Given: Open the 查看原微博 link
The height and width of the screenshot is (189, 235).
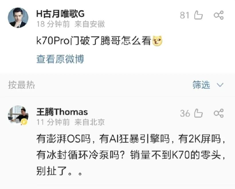Looking at the screenshot, I should pyautogui.click(x=60, y=59).
